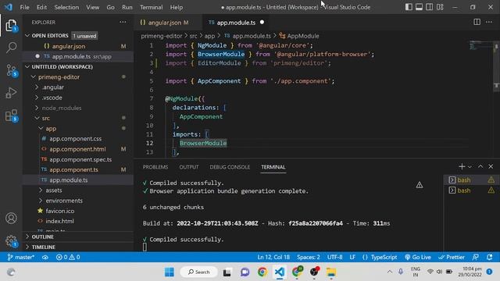Click the master branch indicator
This screenshot has height=281, width=500.
tap(21, 257)
